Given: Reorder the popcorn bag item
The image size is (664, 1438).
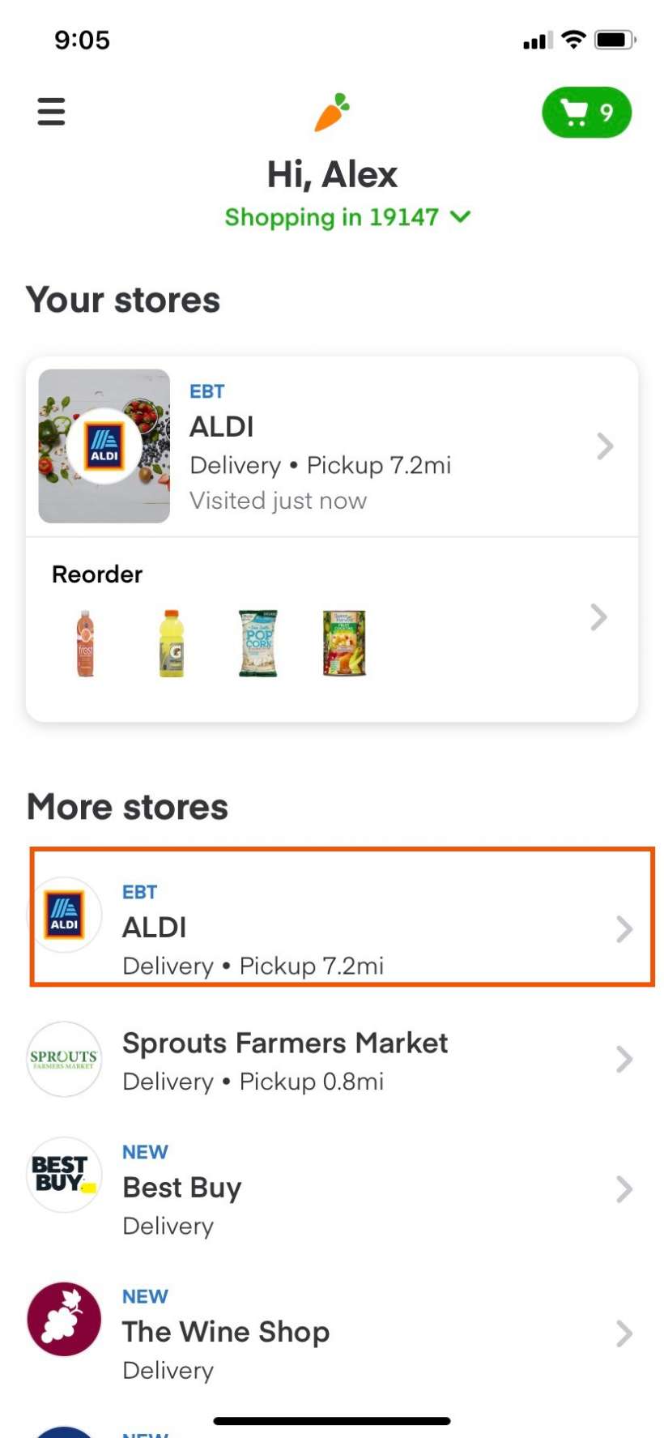Looking at the screenshot, I should [258, 643].
